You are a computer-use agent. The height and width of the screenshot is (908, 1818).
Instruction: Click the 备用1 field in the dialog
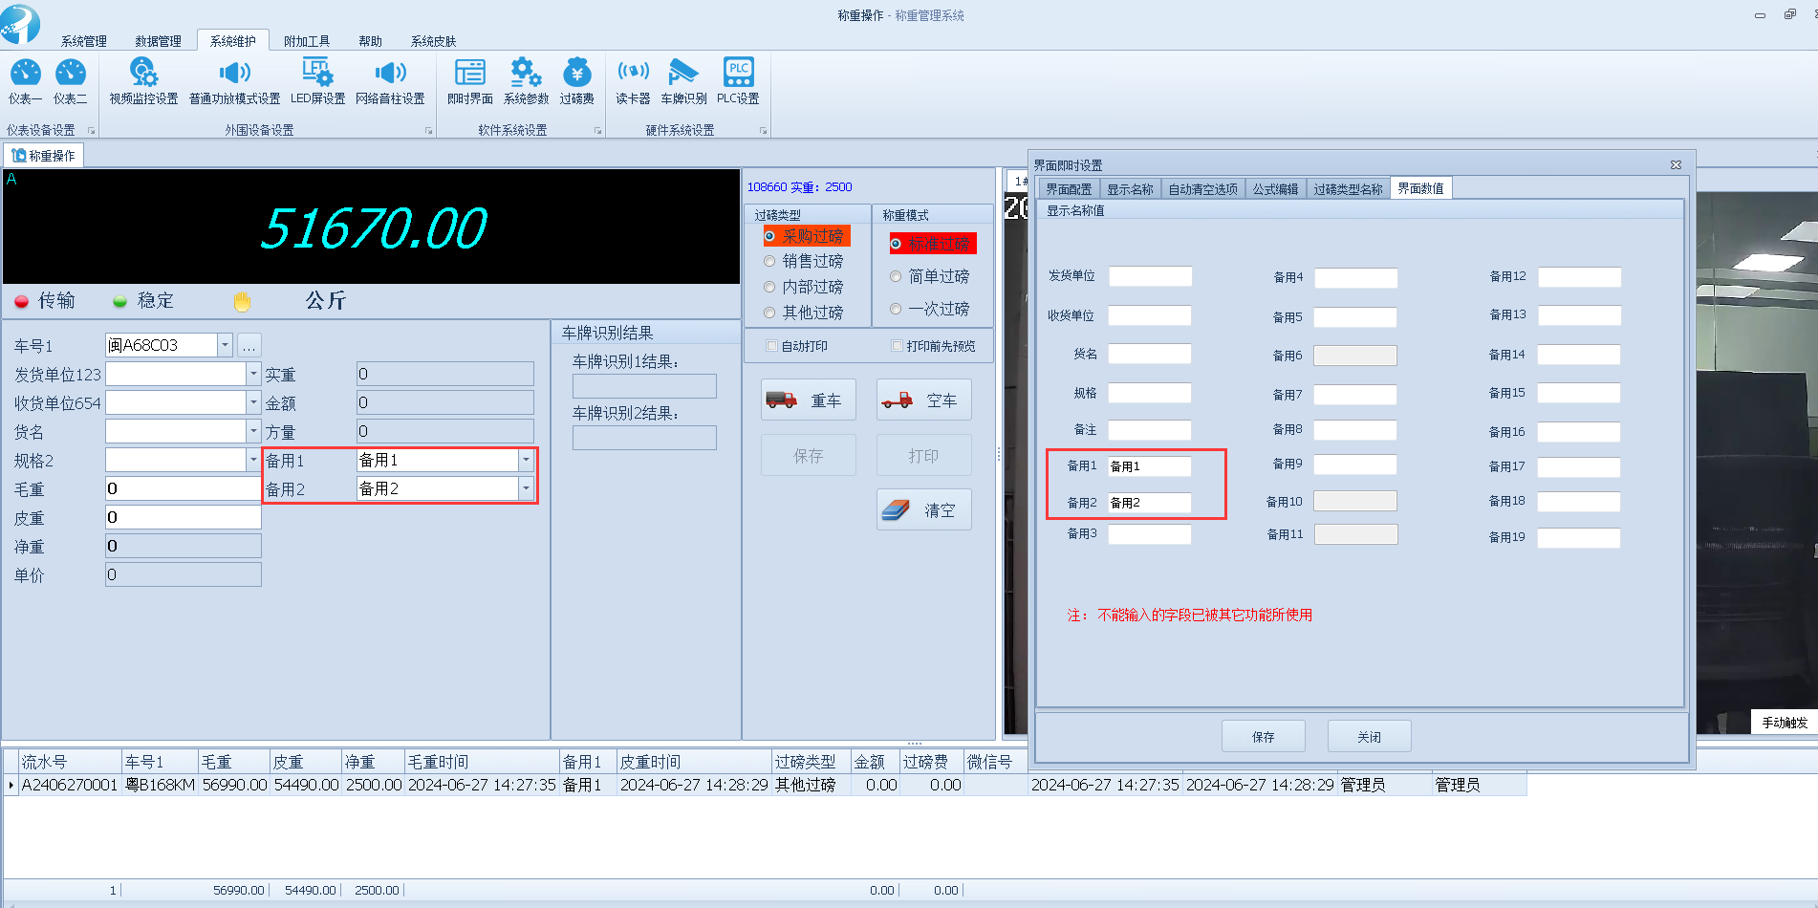(1150, 466)
